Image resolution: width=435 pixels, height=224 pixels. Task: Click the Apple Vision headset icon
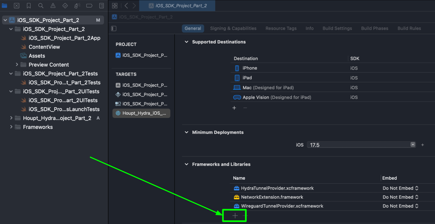click(x=237, y=97)
